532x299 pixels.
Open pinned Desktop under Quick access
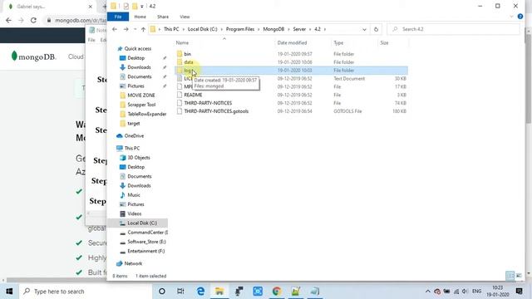click(x=135, y=58)
